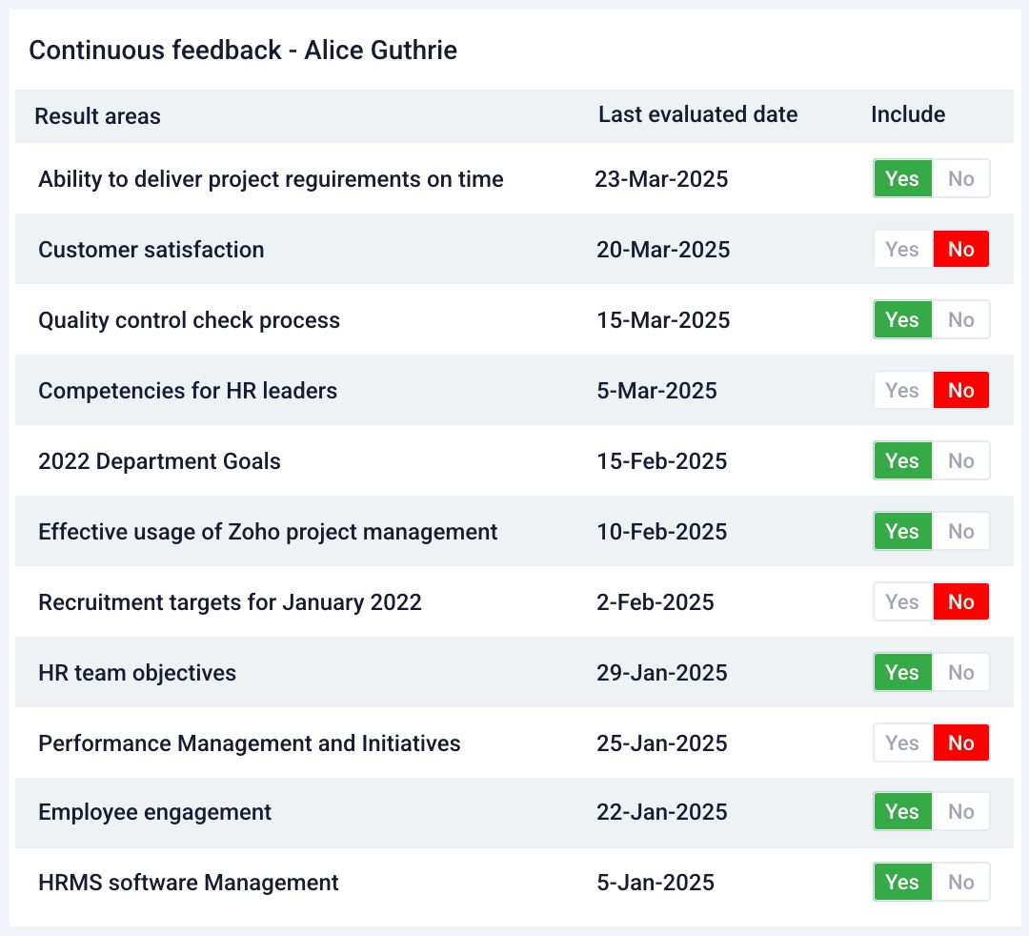Viewport: 1029px width, 936px height.
Task: Click the Include column header
Action: tap(908, 114)
